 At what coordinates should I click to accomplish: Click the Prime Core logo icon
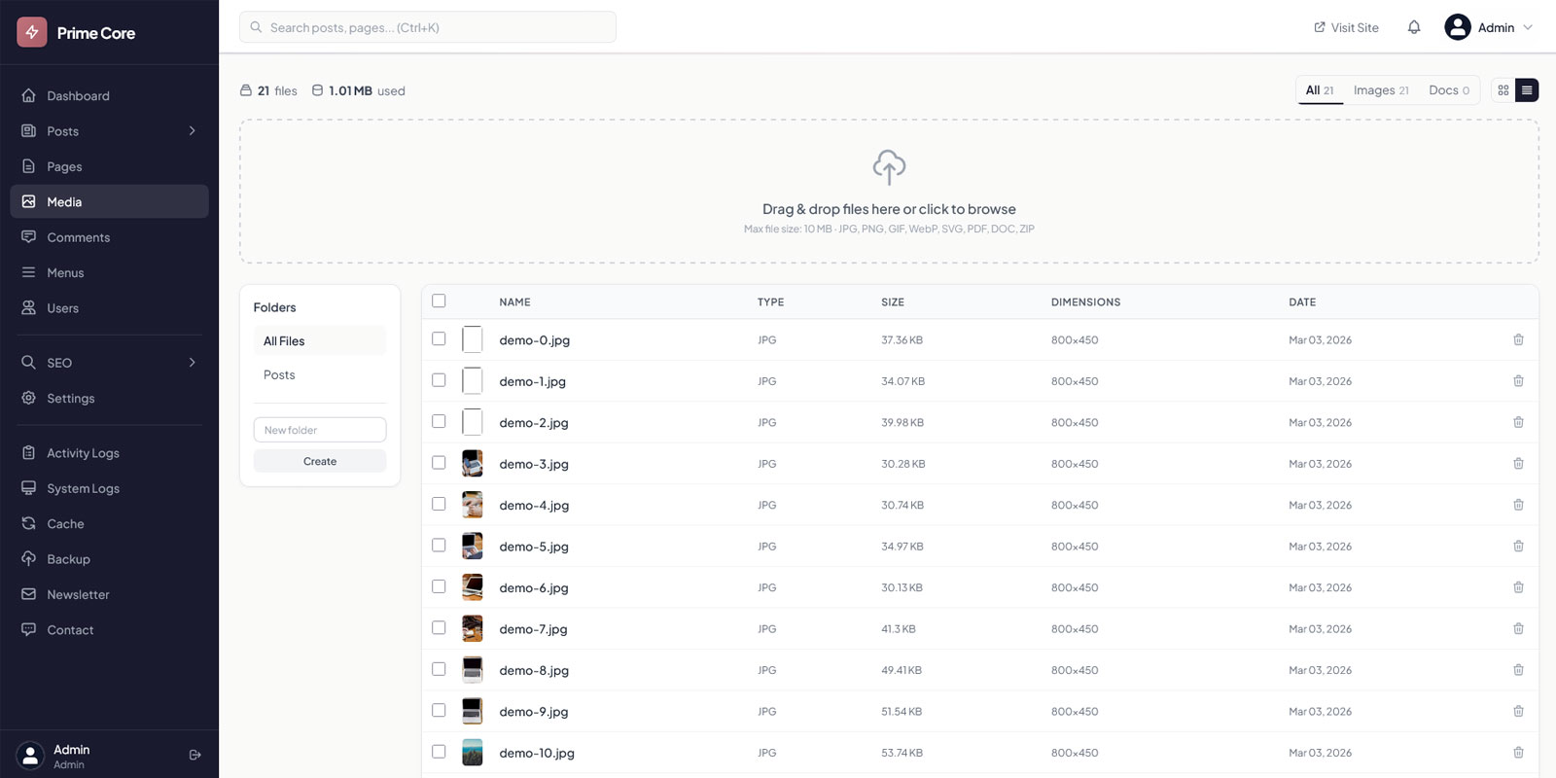click(32, 32)
